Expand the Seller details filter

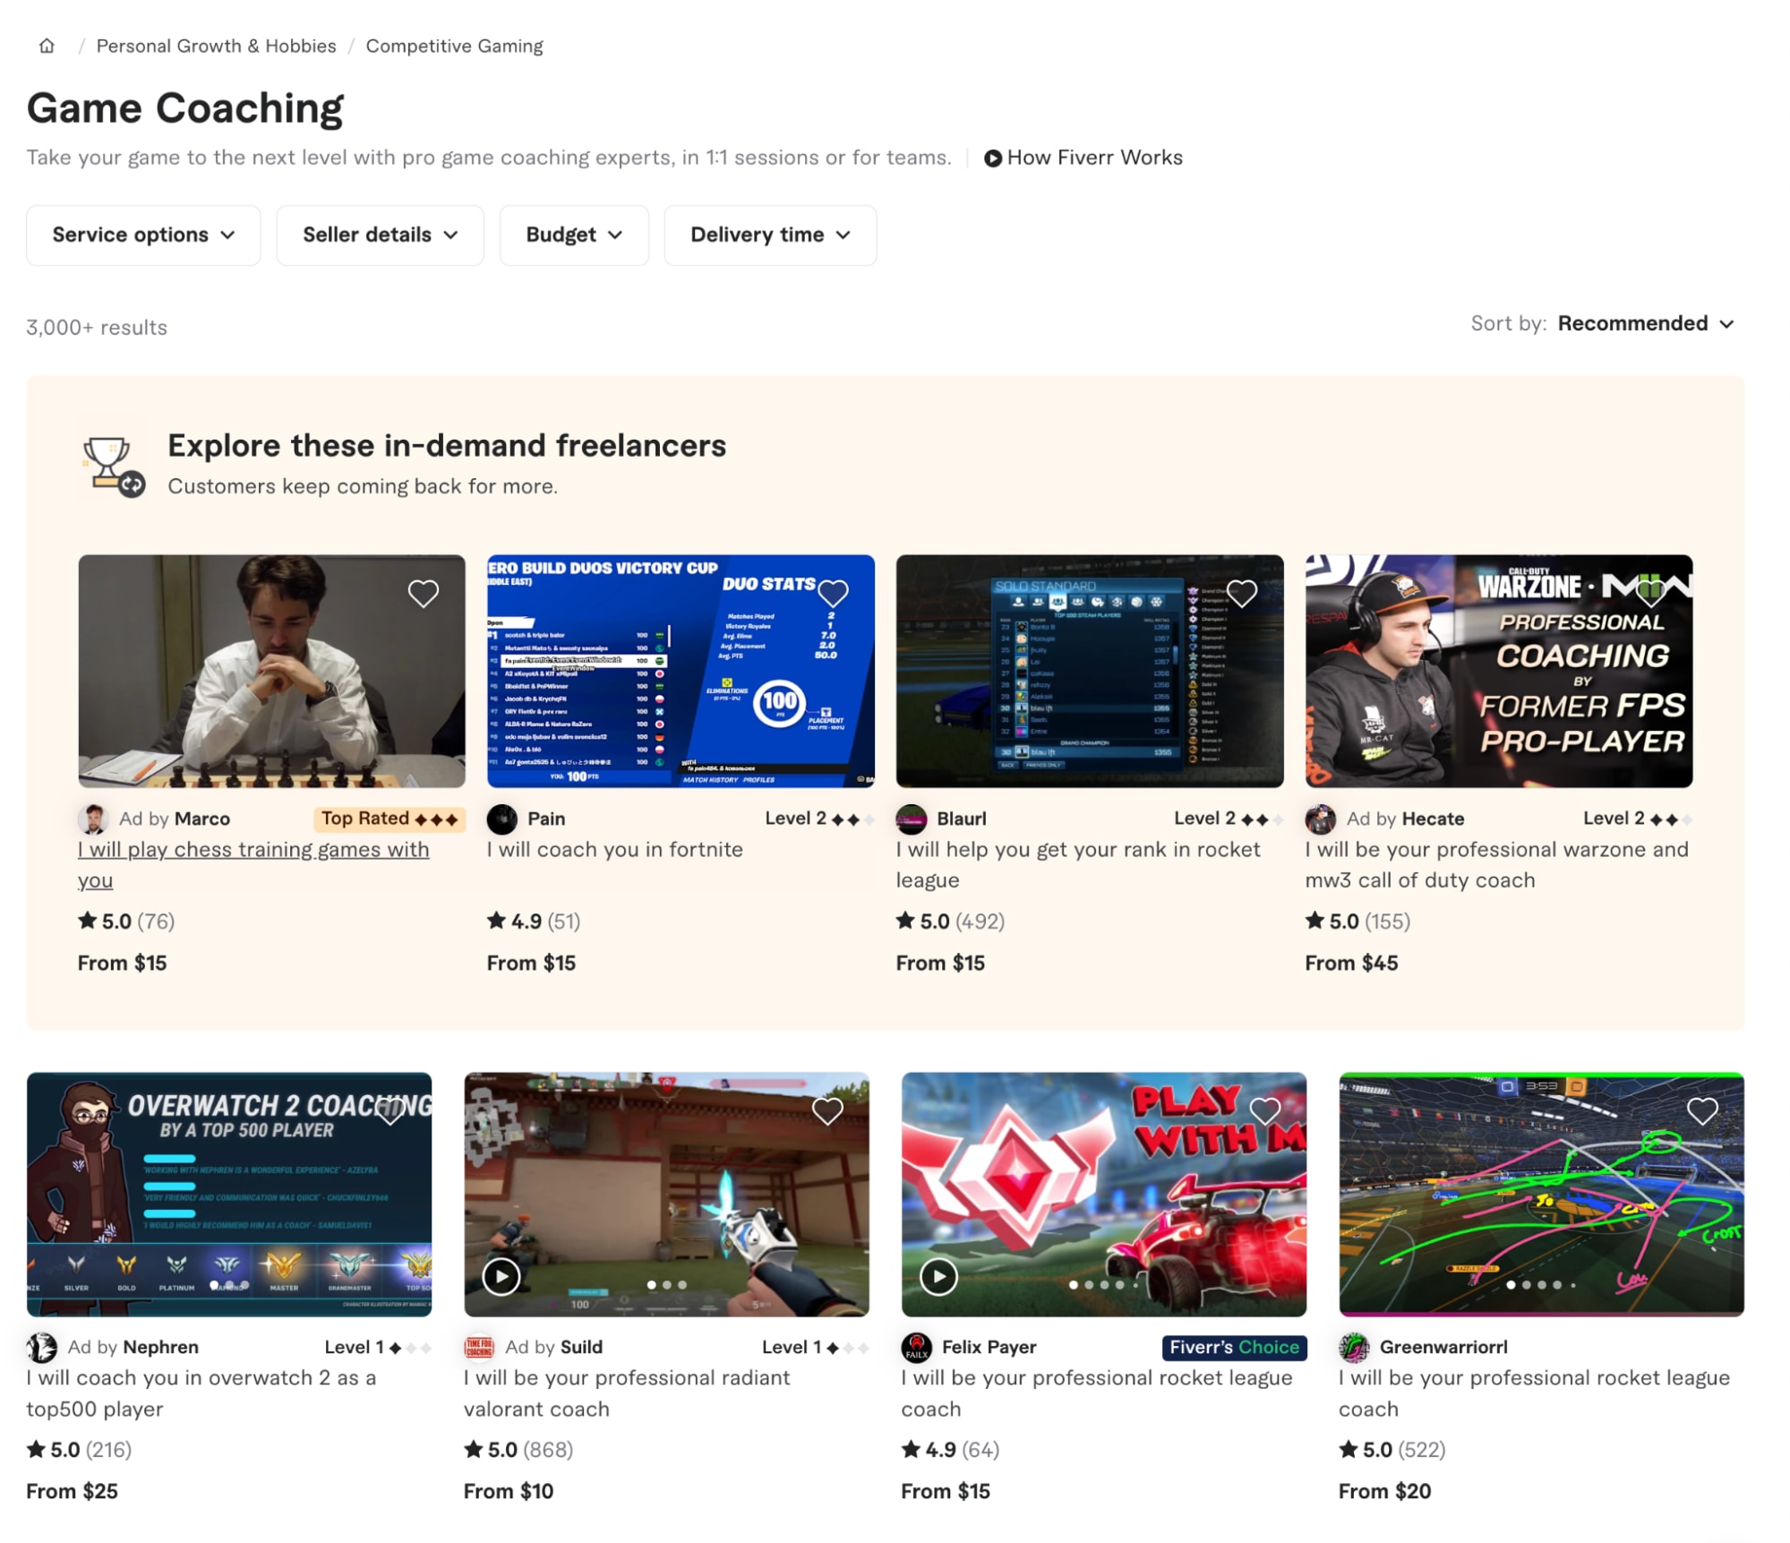(380, 235)
